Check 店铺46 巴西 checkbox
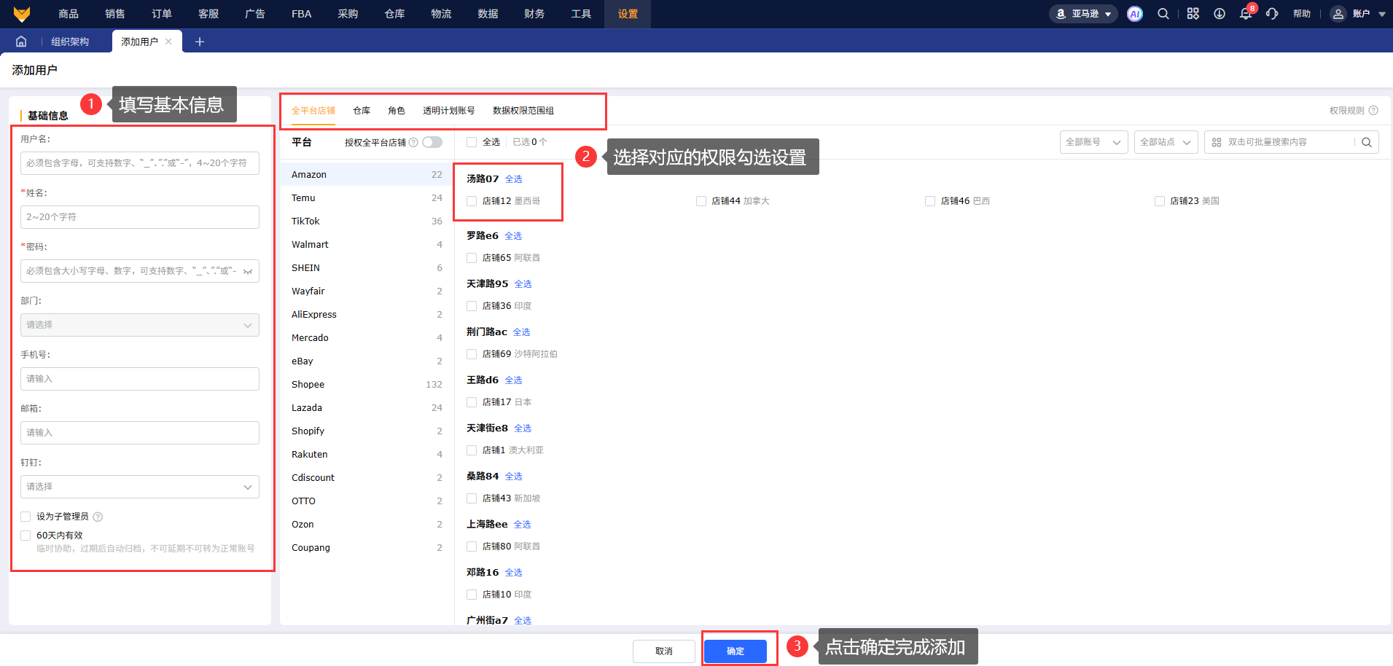The height and width of the screenshot is (666, 1393). click(x=930, y=201)
